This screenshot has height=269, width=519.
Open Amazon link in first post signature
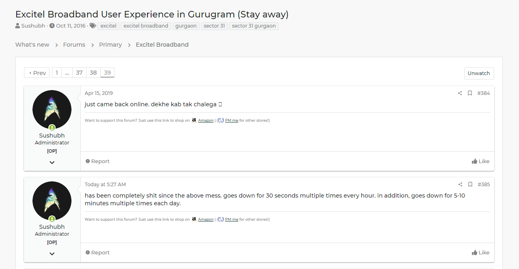pyautogui.click(x=205, y=121)
